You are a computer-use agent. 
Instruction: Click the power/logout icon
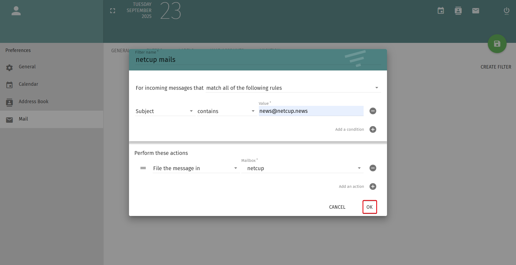point(507,11)
